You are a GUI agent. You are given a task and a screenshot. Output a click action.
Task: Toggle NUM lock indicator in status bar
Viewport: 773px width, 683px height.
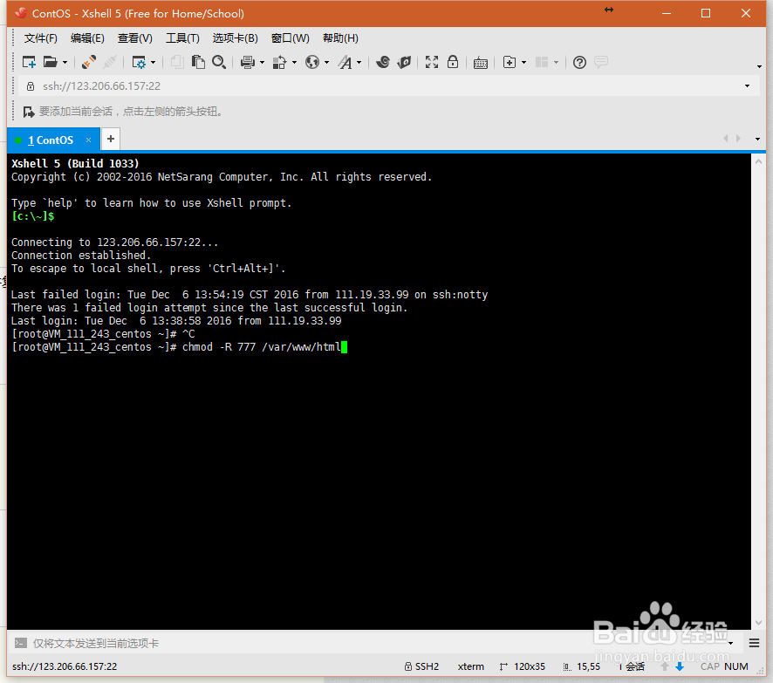pyautogui.click(x=735, y=666)
